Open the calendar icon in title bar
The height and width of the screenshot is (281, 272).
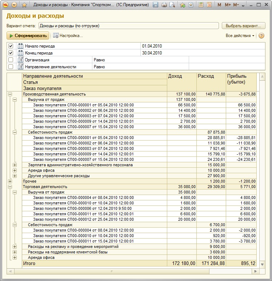tap(209, 5)
